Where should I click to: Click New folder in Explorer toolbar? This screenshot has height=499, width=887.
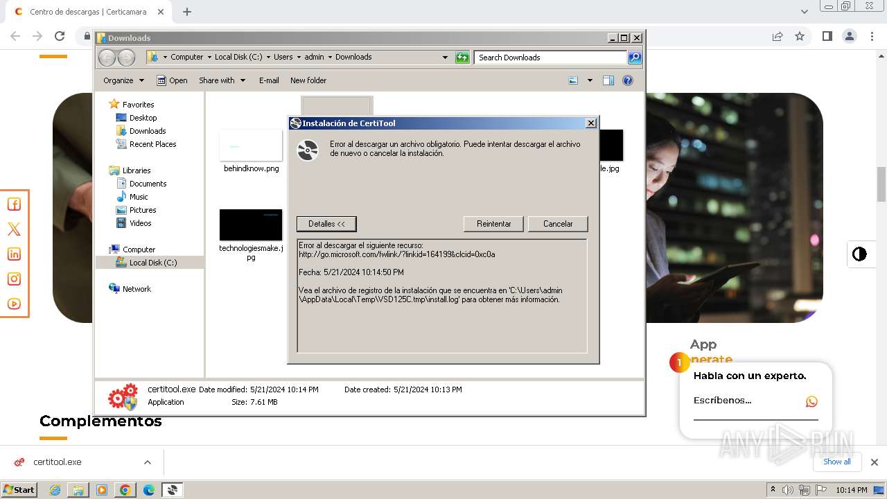[308, 80]
